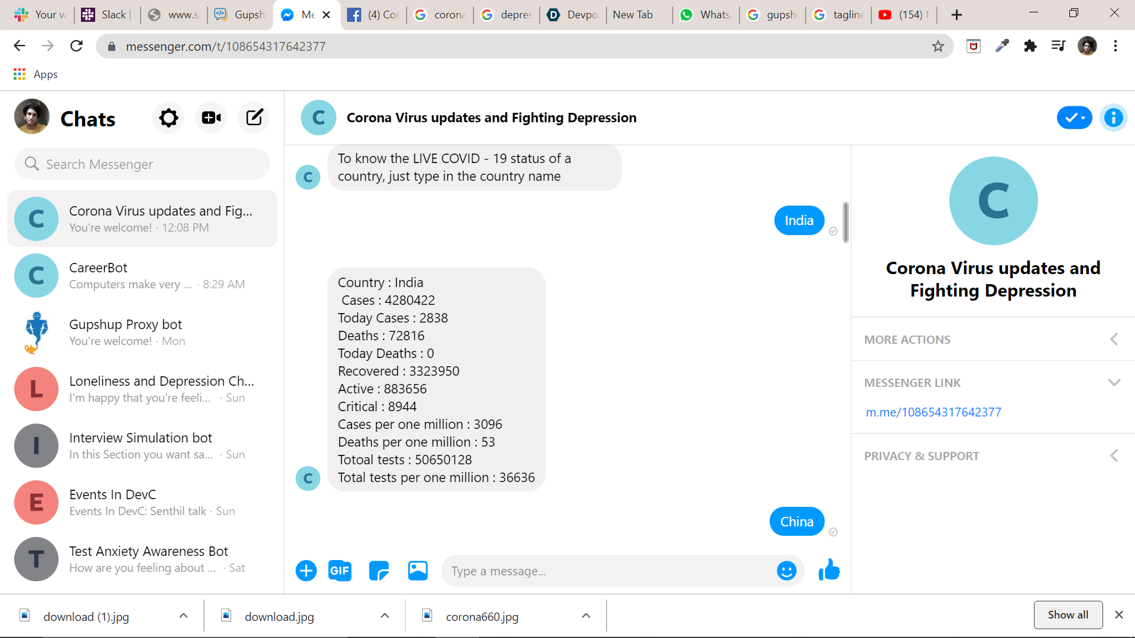The image size is (1135, 638).
Task: Open the sticker picker
Action: click(x=378, y=571)
